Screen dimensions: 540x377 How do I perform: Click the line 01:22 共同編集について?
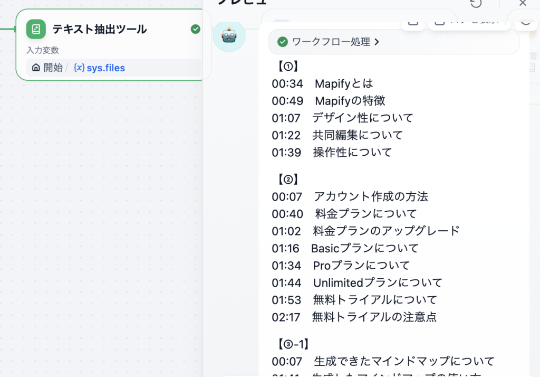coord(337,135)
